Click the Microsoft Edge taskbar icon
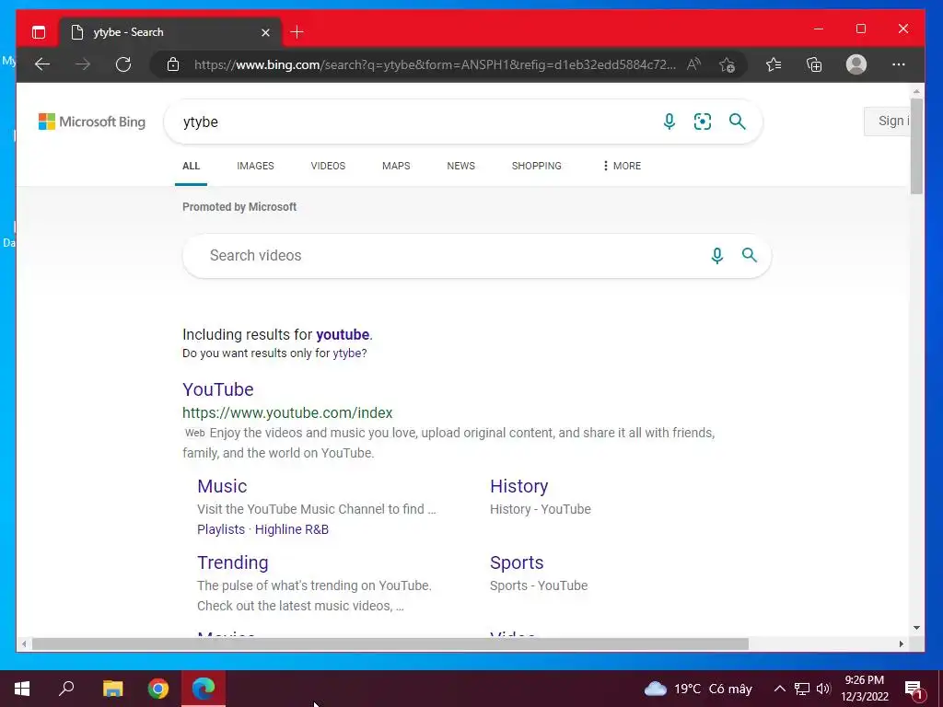The width and height of the screenshot is (943, 707). (x=204, y=689)
